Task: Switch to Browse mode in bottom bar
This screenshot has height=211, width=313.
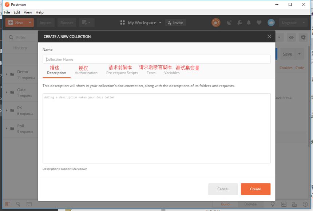Action: [250, 204]
